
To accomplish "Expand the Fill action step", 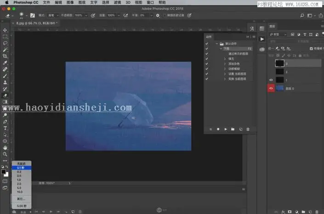I will (225, 59).
